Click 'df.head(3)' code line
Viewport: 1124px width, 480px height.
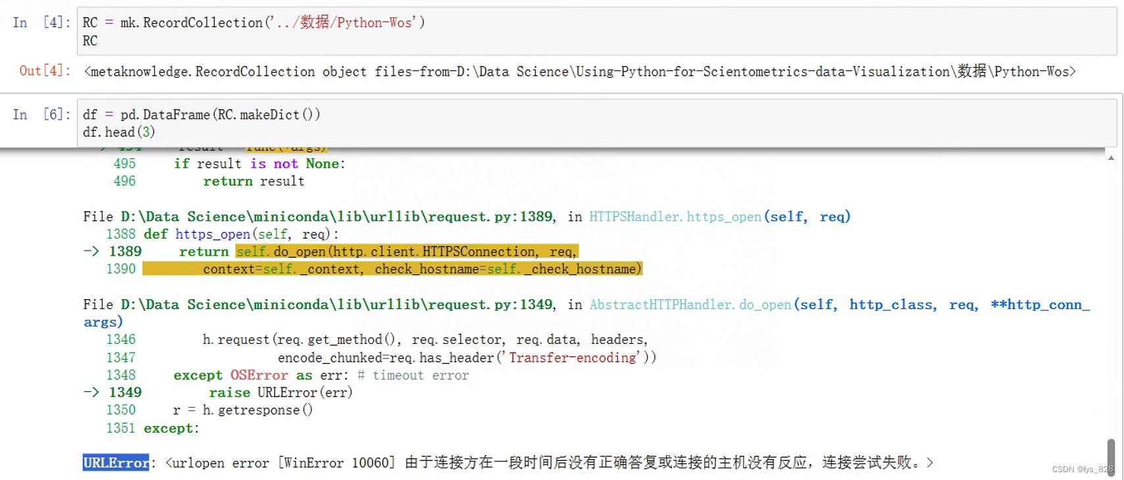[119, 132]
